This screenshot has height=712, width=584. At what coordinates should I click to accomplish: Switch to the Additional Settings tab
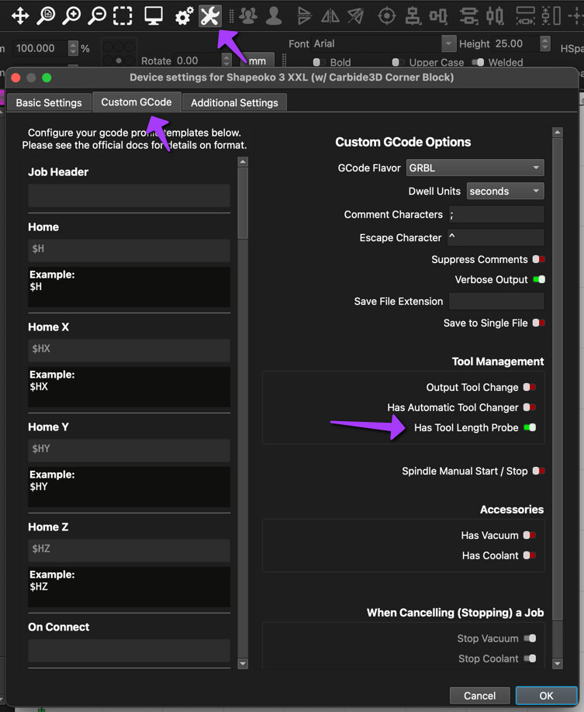click(x=234, y=102)
